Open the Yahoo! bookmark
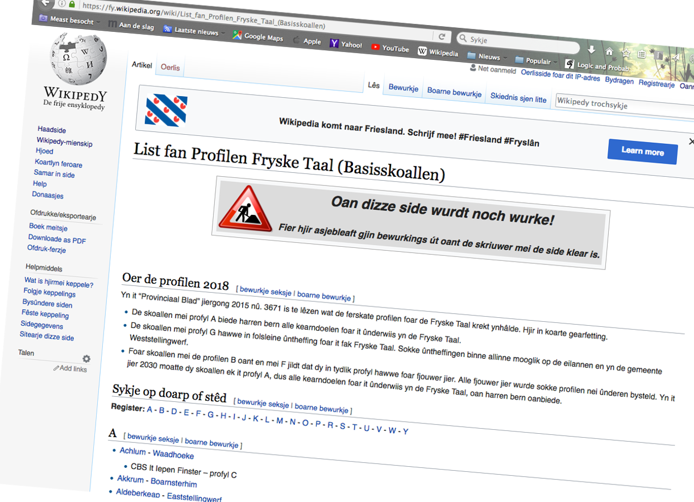 point(346,44)
